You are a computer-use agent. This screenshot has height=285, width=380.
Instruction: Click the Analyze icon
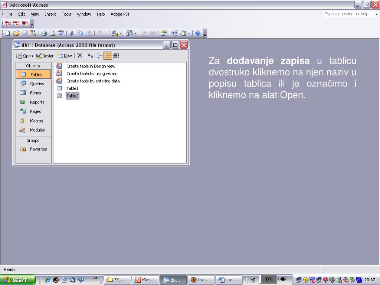[130, 33]
